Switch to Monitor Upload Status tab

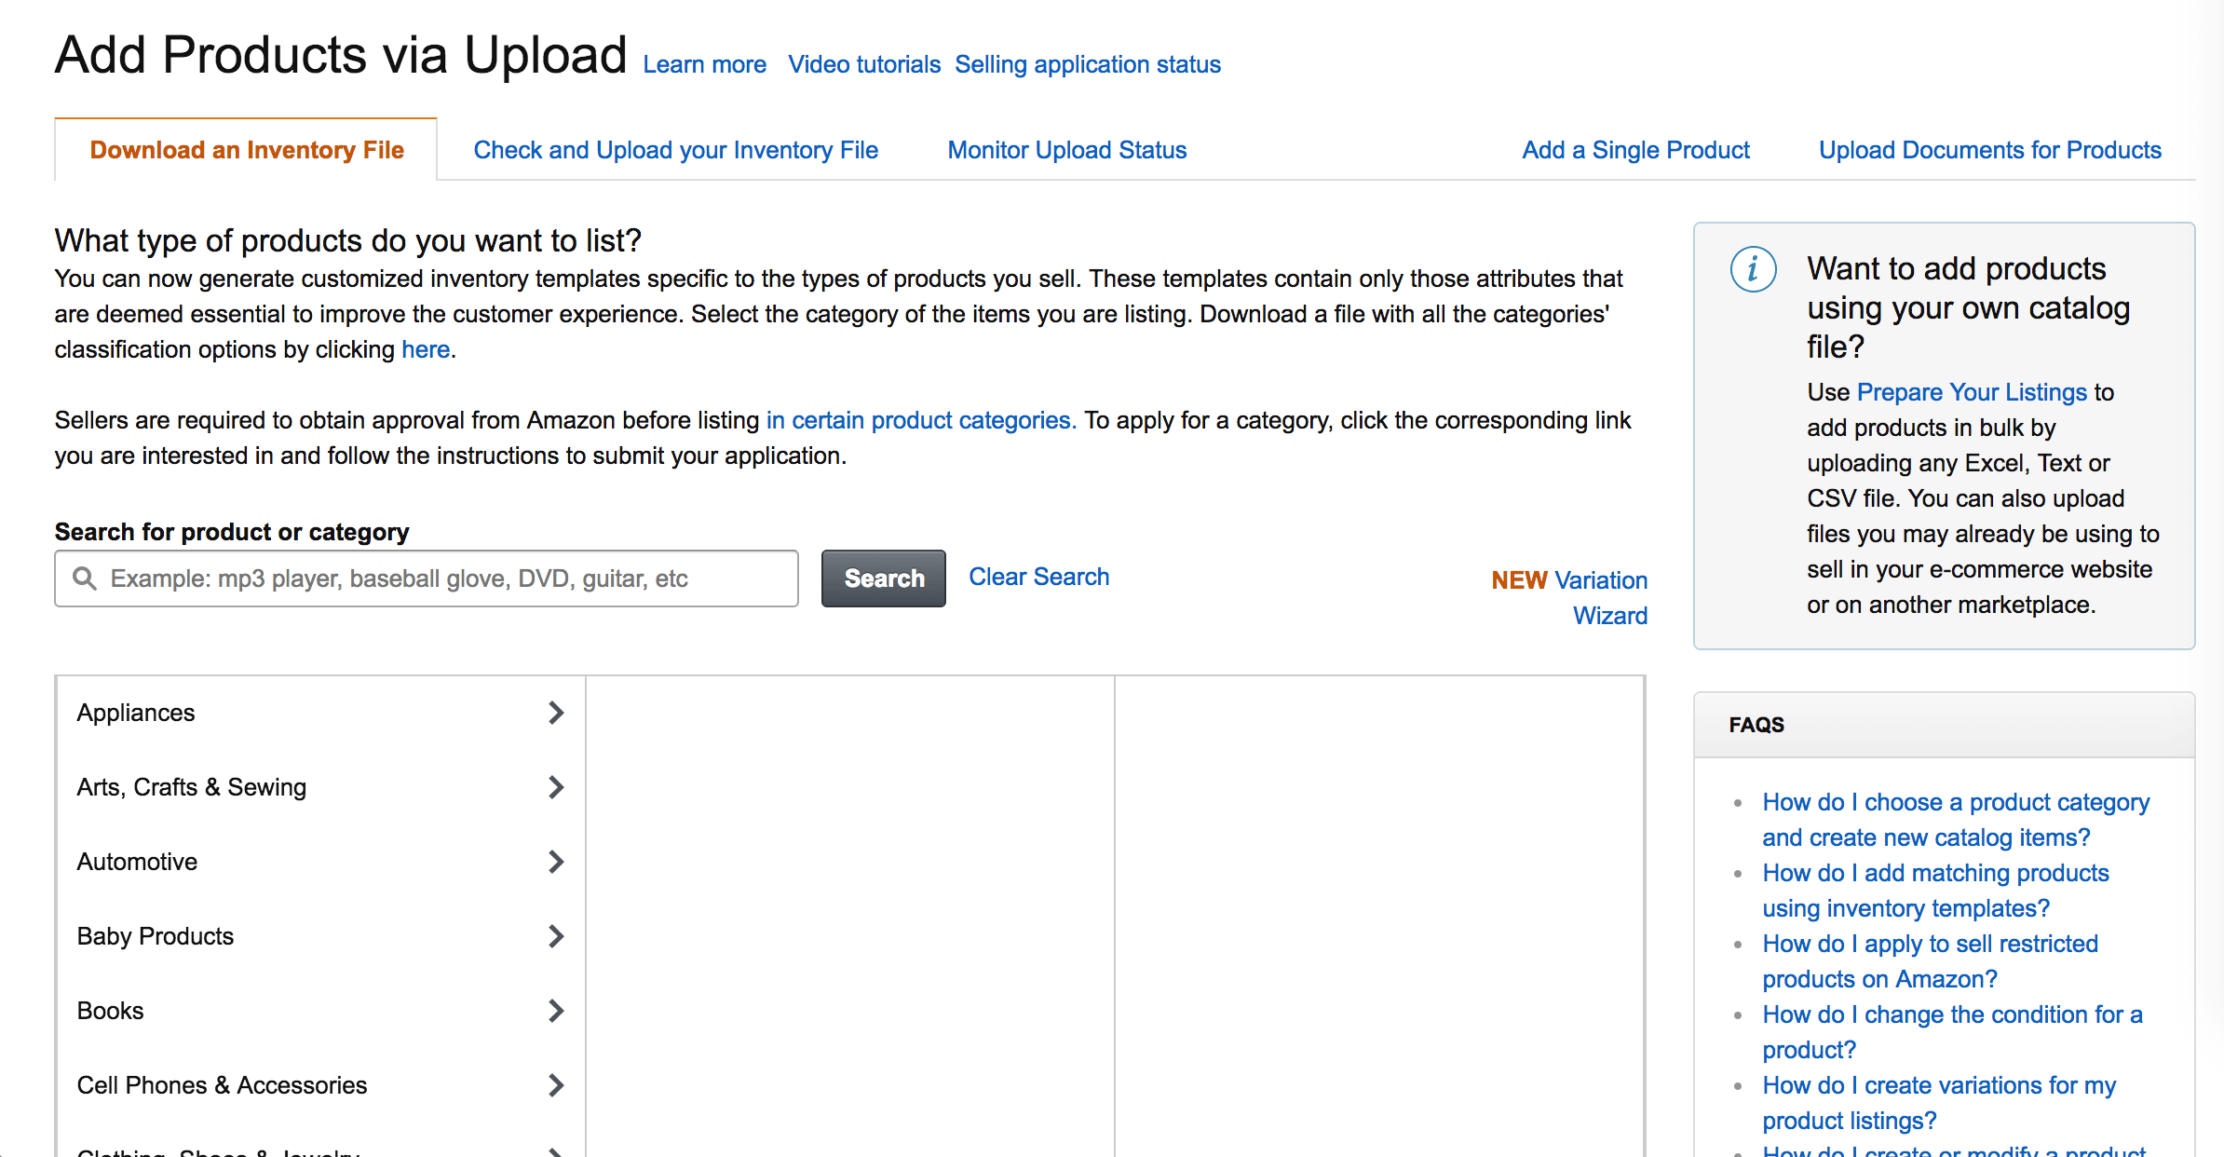pos(1066,150)
